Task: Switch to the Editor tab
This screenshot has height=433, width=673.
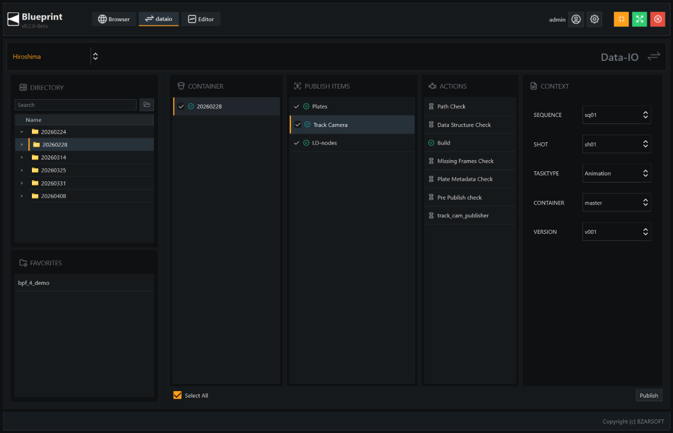Action: pos(201,19)
